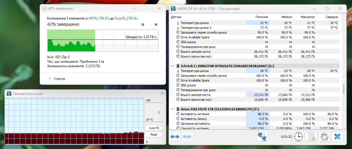
Task: Click HWiNFO expand columns blue arrows button
Action: tap(175, 137)
